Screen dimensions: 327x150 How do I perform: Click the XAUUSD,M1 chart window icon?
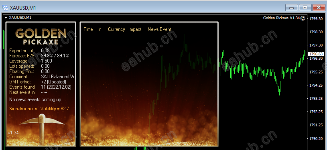coord(5,8)
